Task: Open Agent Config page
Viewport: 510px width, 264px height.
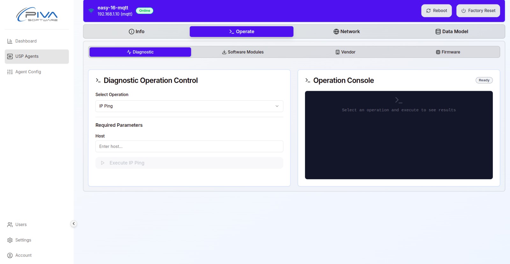Action: (28, 72)
